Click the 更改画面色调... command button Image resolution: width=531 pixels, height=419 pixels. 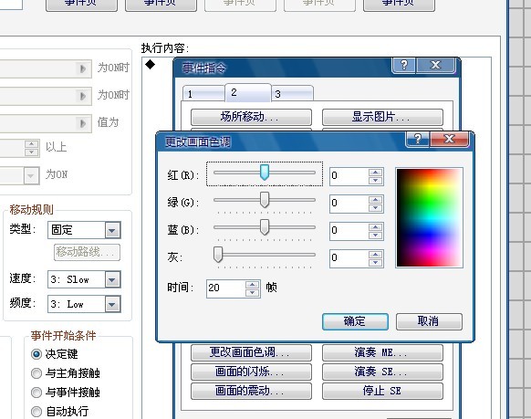pos(251,352)
